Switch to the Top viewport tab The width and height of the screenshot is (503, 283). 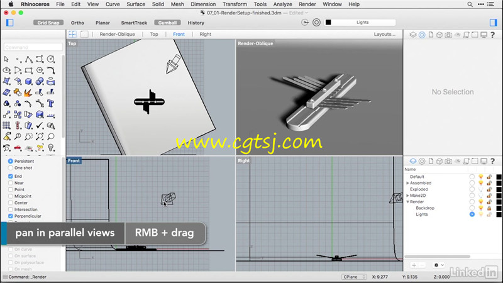tap(154, 34)
